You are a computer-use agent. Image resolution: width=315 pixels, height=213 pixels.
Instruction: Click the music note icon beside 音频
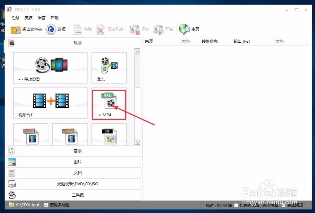(12, 150)
